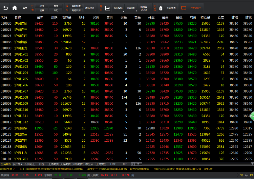Switch to the 上海期货 tab
The height and width of the screenshot is (179, 254).
click(54, 164)
